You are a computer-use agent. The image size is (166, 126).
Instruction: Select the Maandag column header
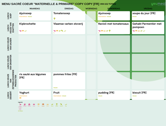point(35,9)
